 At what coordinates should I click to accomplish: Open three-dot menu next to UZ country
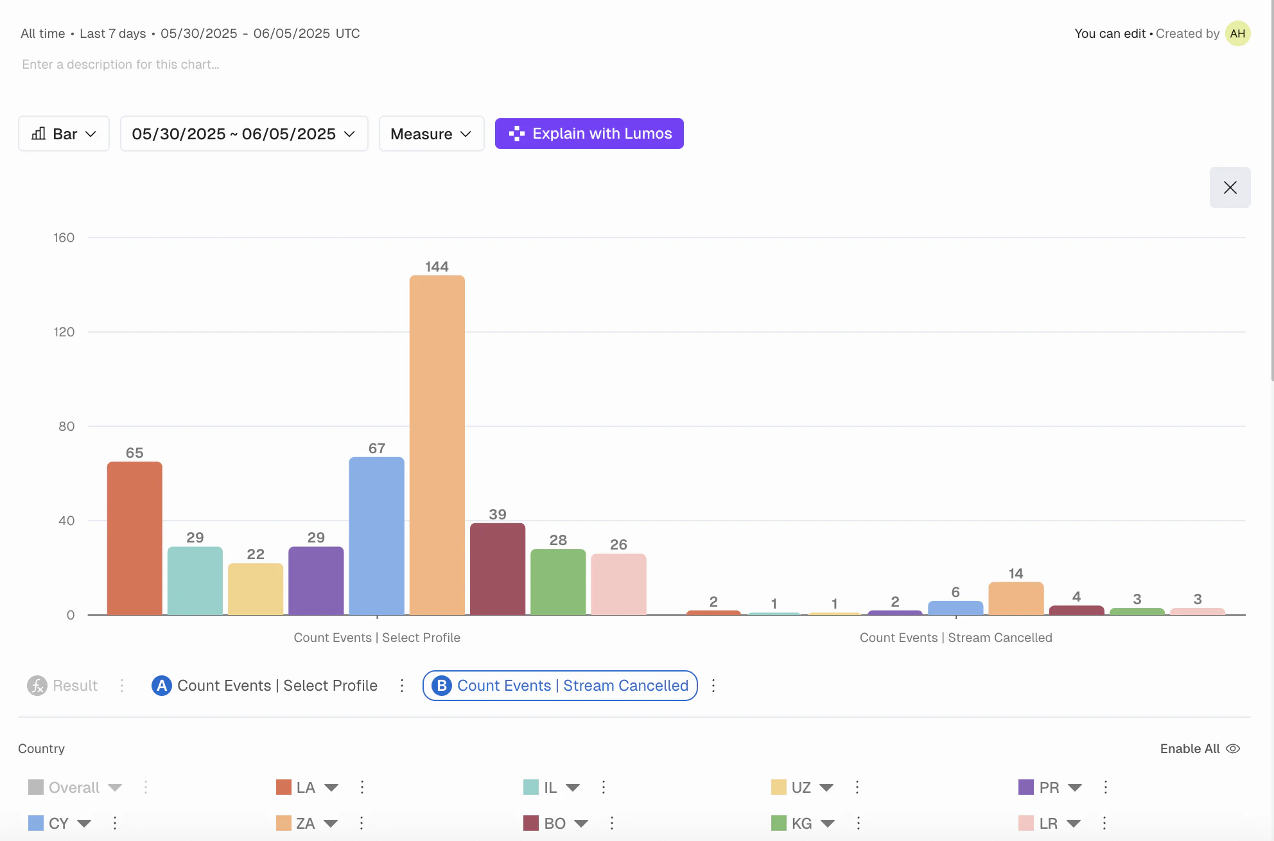point(857,787)
